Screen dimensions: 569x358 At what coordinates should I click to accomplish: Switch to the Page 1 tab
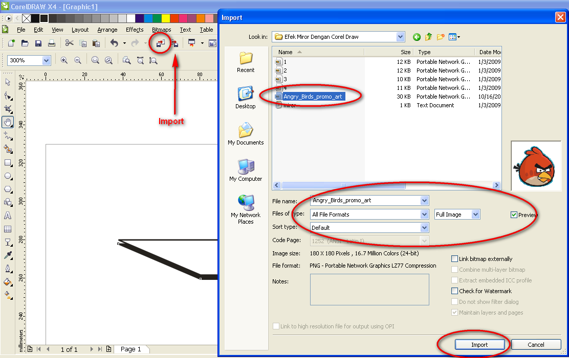coord(132,349)
